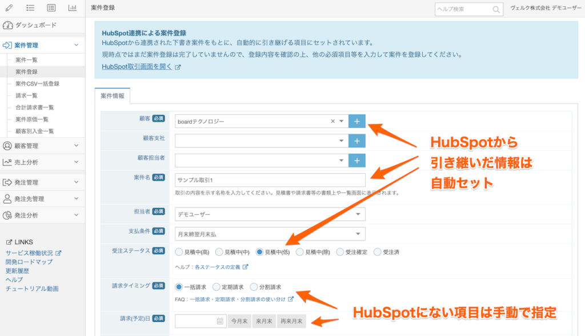Open 請求一覧 in the sidebar
Viewport: 585px width, 336px height.
[x=26, y=95]
